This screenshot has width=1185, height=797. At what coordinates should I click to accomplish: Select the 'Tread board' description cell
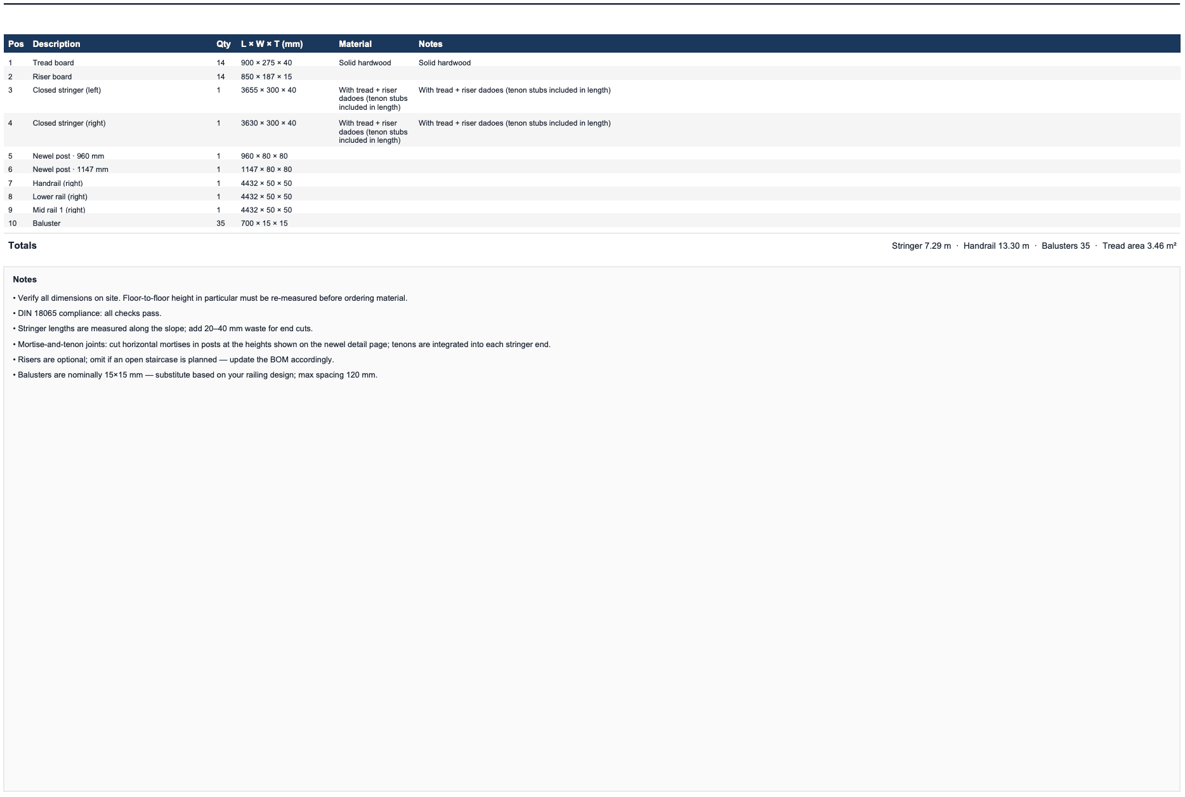coord(53,63)
